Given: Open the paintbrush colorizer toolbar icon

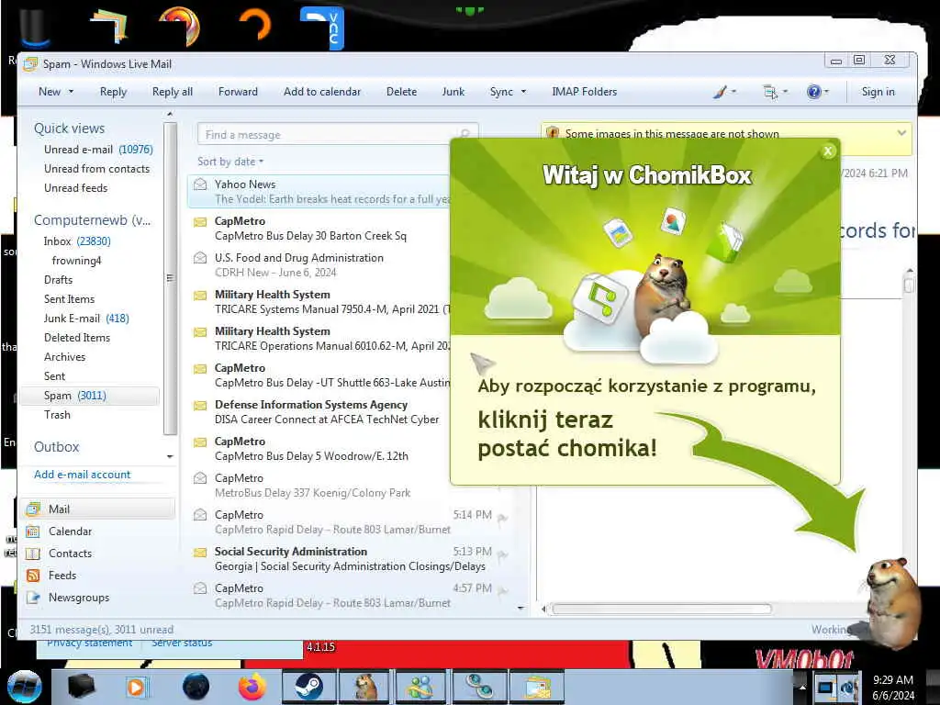Looking at the screenshot, I should 720,92.
